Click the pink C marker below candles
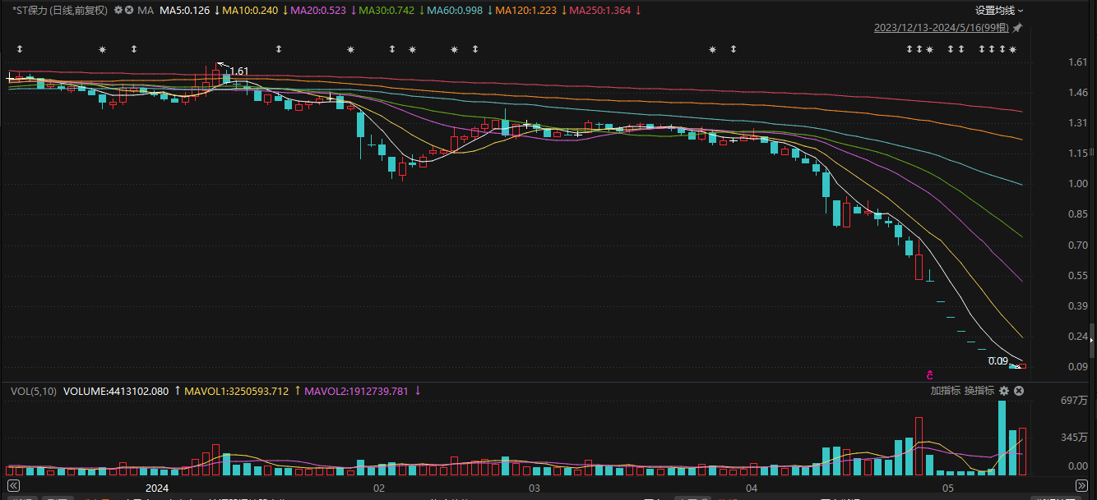Image resolution: width=1097 pixels, height=500 pixels. 930,374
